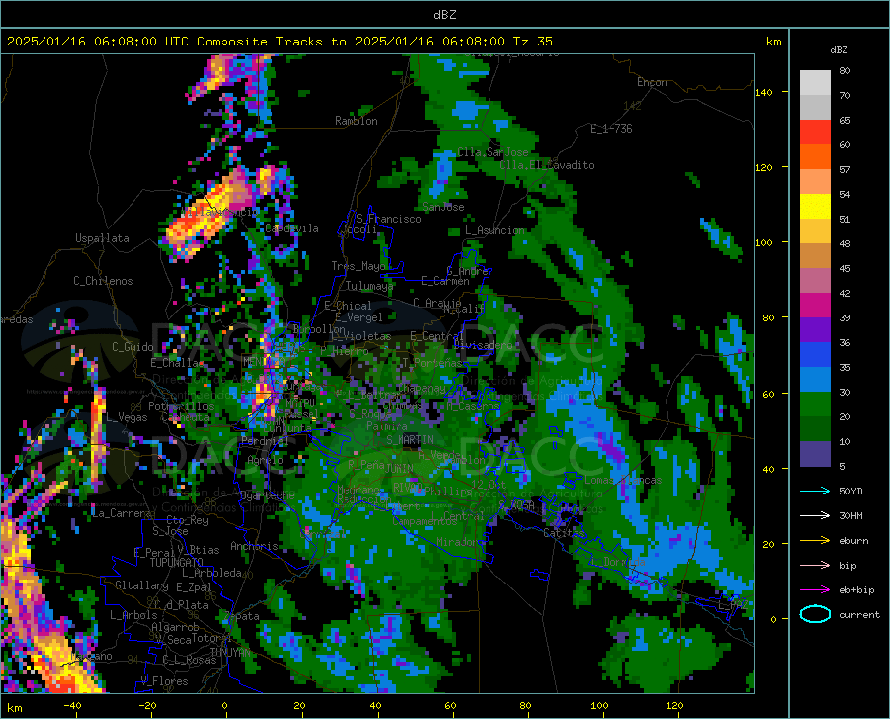Click the green 20 dBZ color swatch
This screenshot has height=719, width=890.
pos(815,404)
